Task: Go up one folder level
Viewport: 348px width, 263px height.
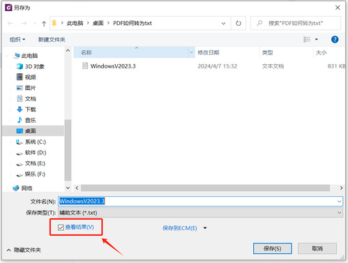Action: 44,23
